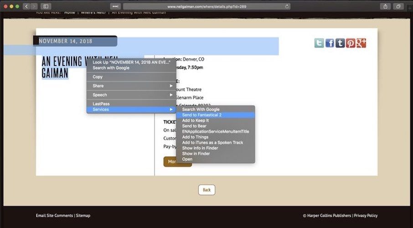Reload the page from address bar
The height and width of the screenshot is (228, 413).
coord(287,6)
